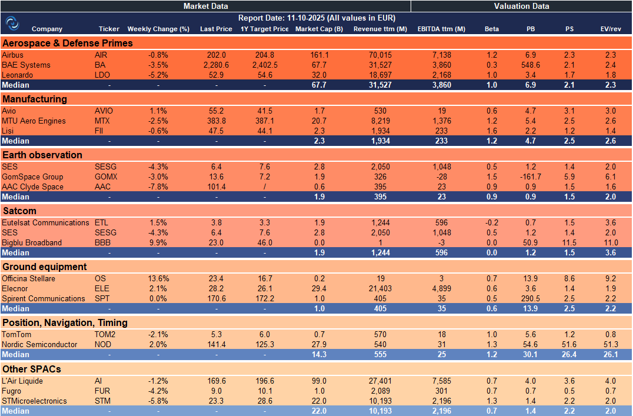Select the FII ticker for Lisi
633x416 pixels.
point(99,131)
